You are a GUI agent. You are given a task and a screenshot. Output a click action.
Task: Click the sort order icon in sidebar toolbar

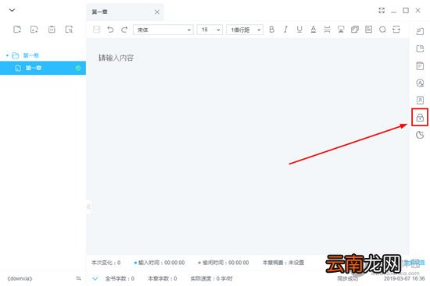(x=69, y=30)
